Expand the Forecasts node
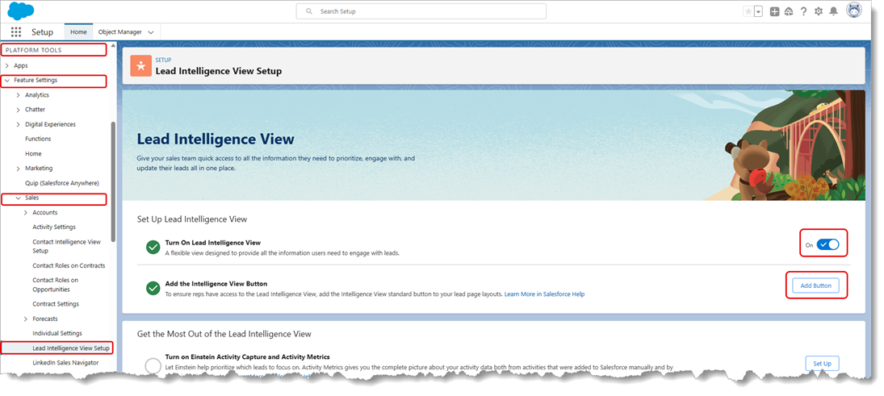Viewport: 884px width, 396px height. point(26,319)
